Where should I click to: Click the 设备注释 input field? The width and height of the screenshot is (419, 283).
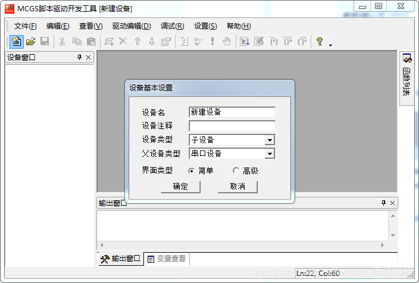tap(232, 126)
